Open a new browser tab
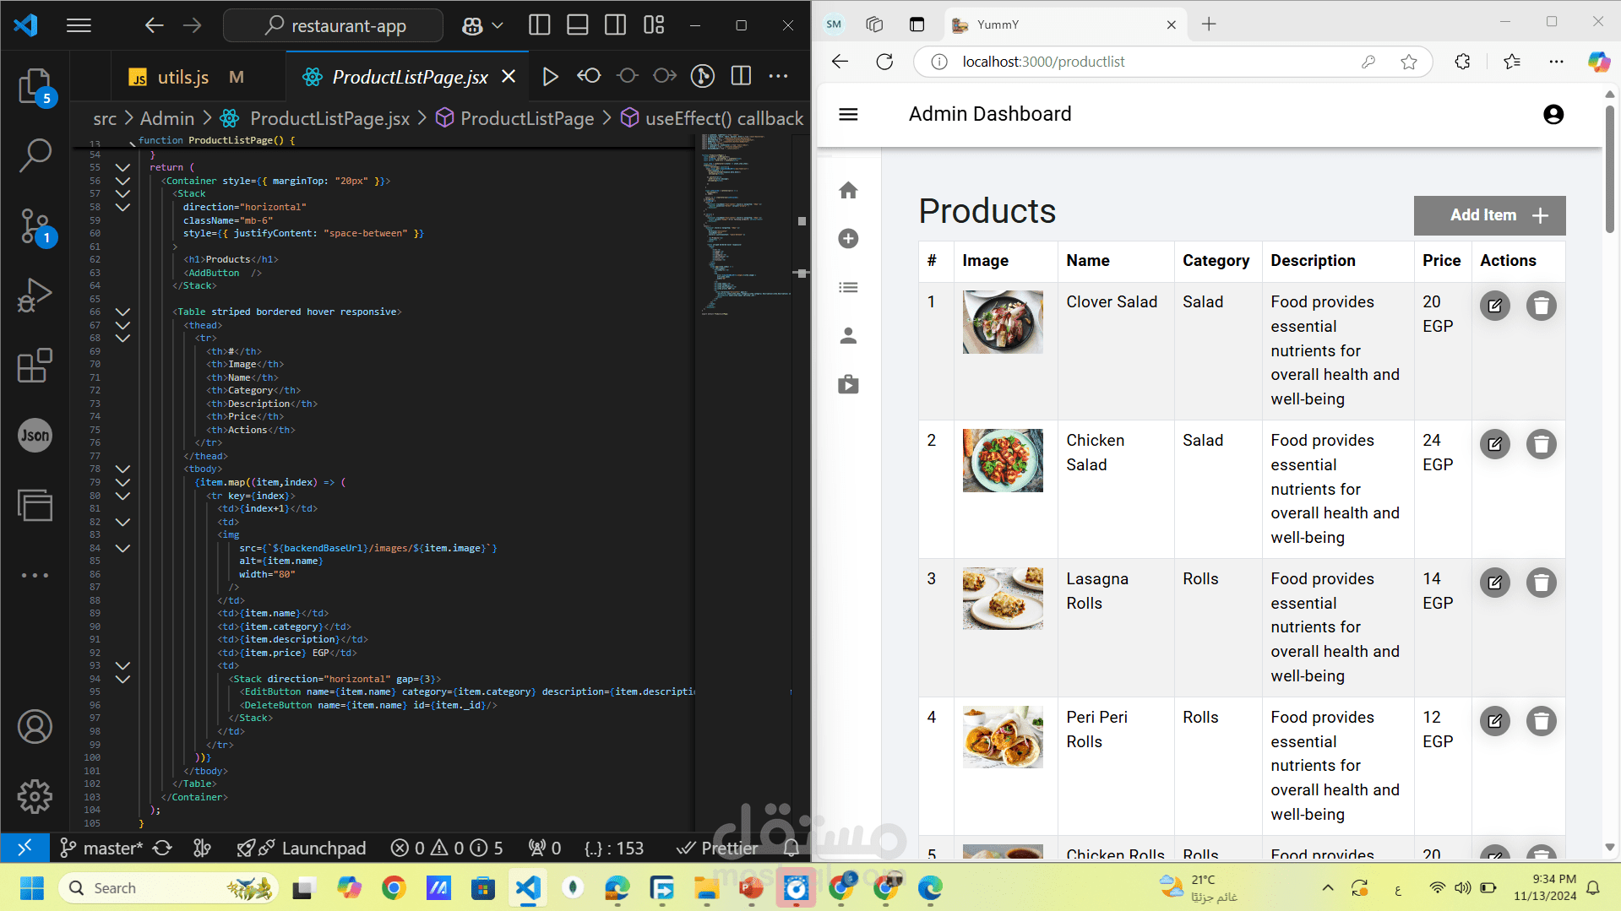The image size is (1621, 911). [1209, 24]
